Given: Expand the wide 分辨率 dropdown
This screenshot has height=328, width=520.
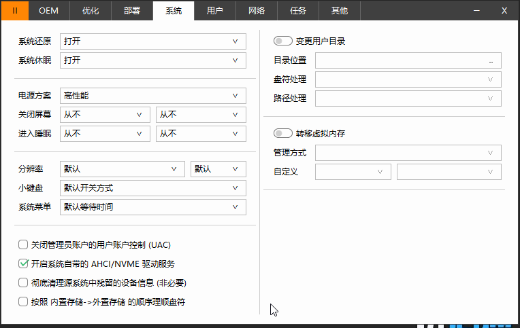Looking at the screenshot, I should pos(123,169).
